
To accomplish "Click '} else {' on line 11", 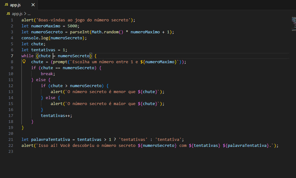I will point(41,80).
